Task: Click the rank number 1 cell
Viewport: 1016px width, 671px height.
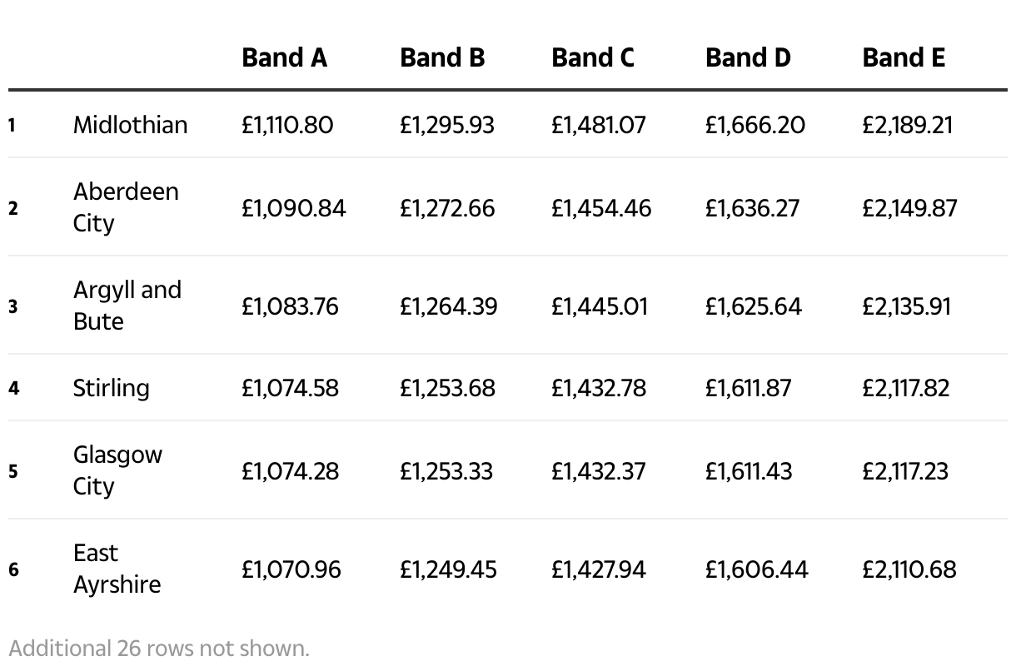Action: (x=12, y=126)
